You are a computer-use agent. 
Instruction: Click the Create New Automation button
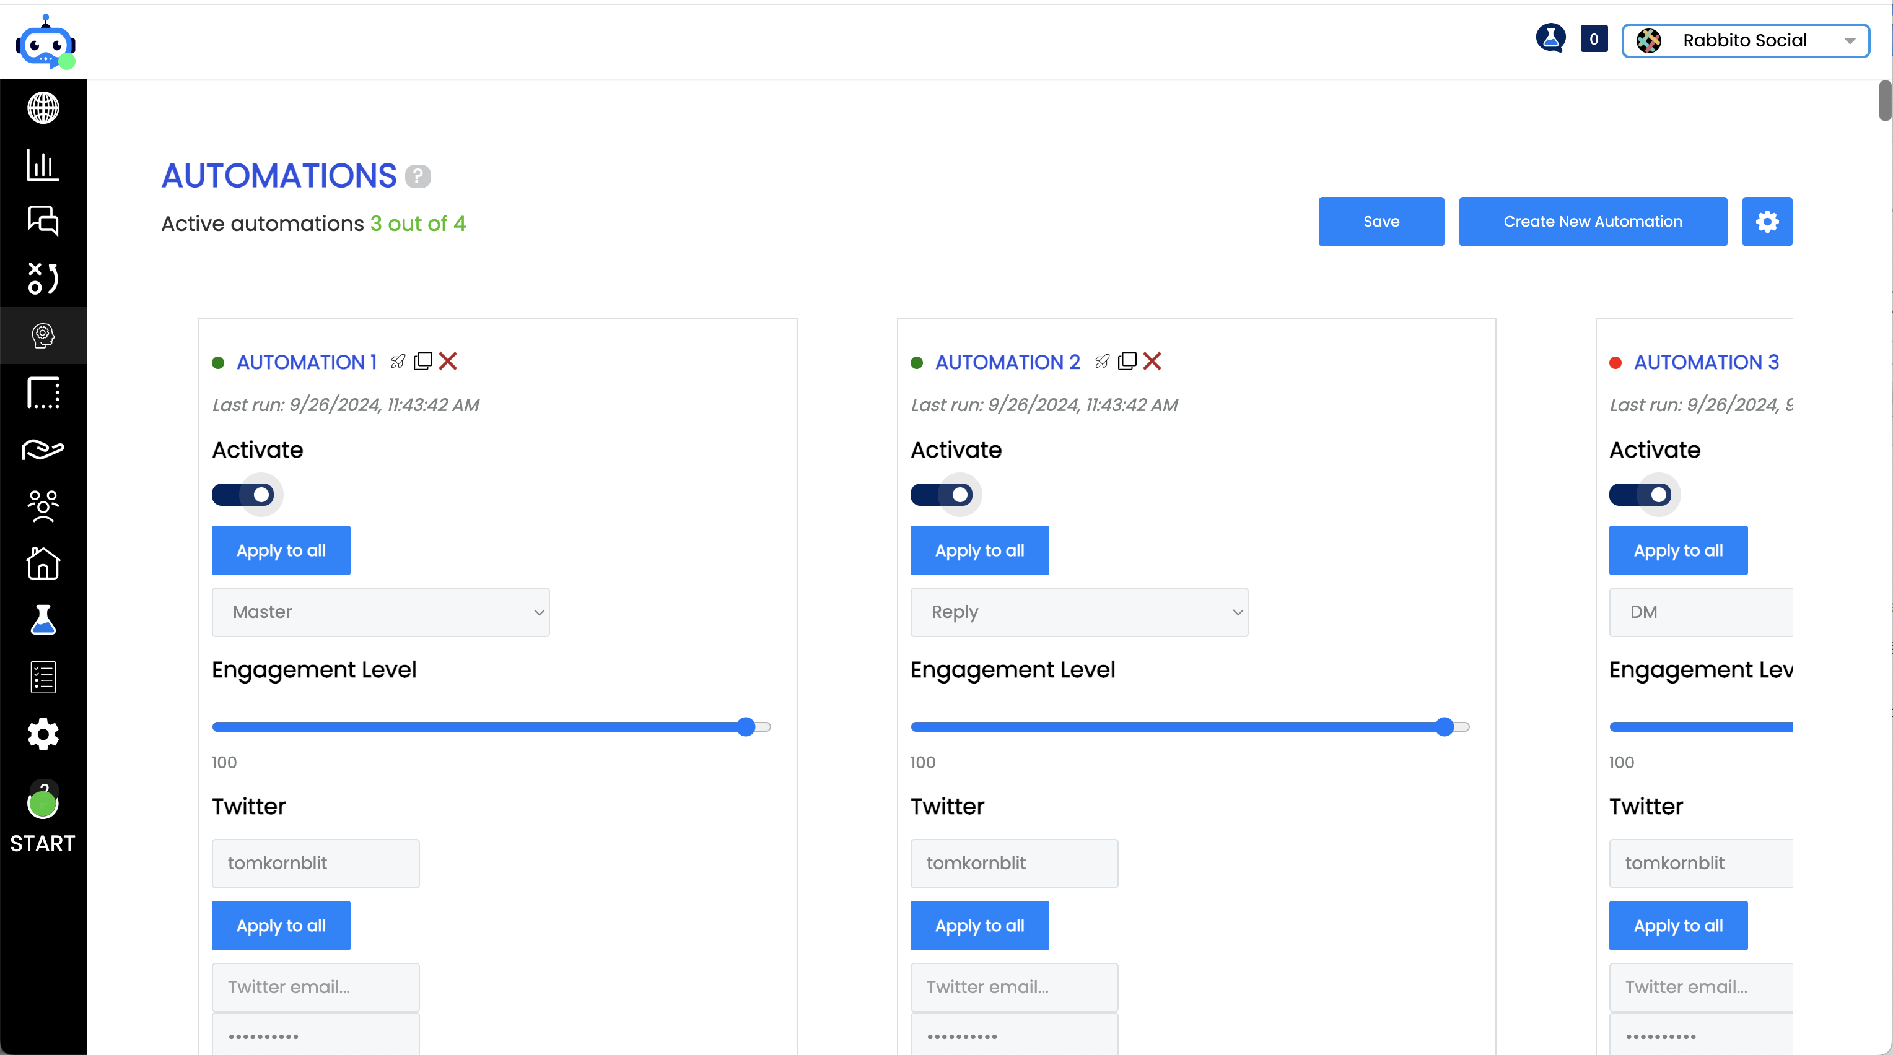click(1593, 221)
